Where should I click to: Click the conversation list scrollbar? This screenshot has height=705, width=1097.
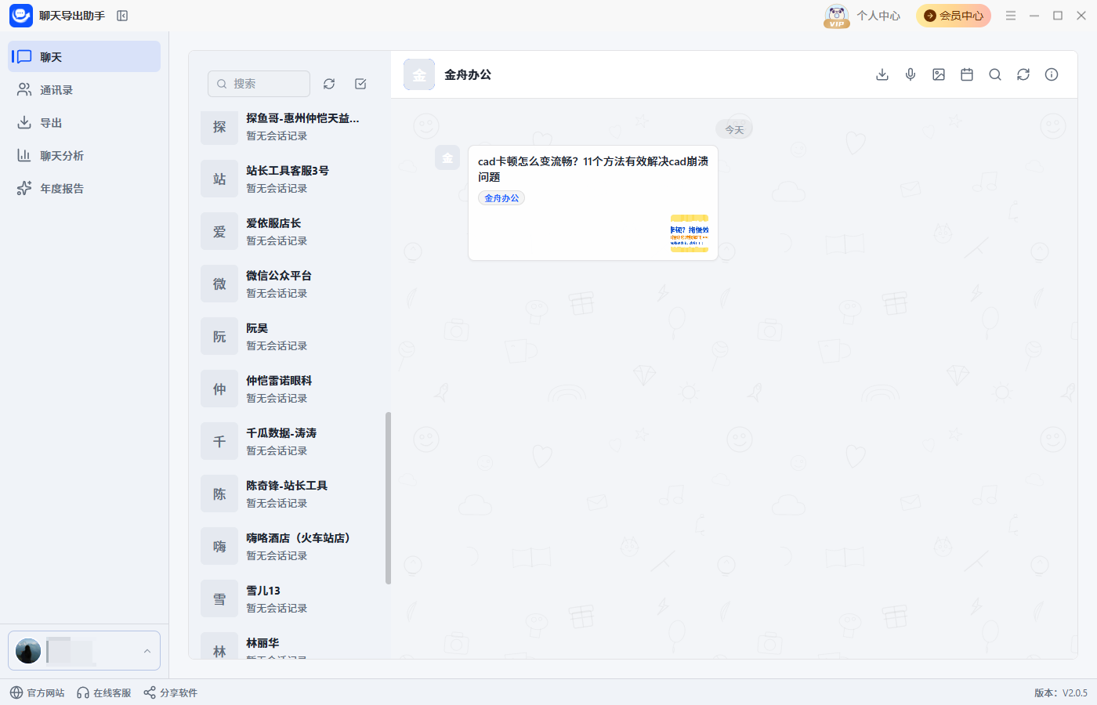(388, 498)
